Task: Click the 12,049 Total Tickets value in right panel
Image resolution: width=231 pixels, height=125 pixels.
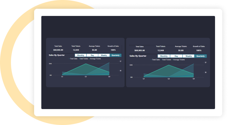Action: [x=161, y=50]
